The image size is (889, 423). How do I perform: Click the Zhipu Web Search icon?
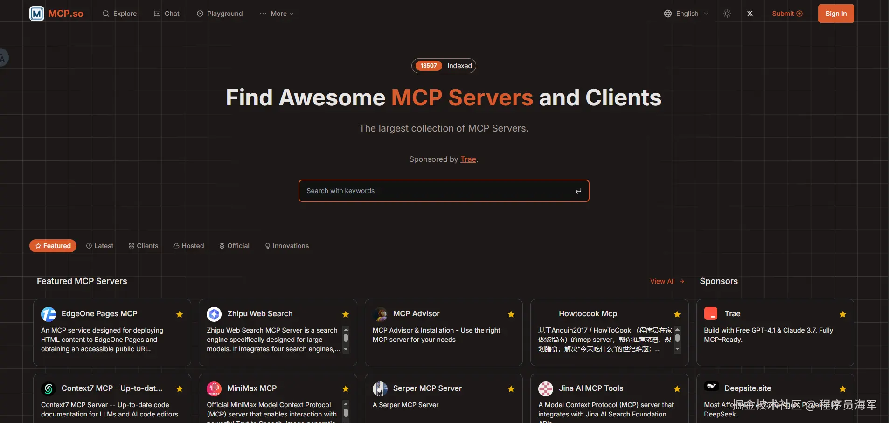pyautogui.click(x=214, y=314)
